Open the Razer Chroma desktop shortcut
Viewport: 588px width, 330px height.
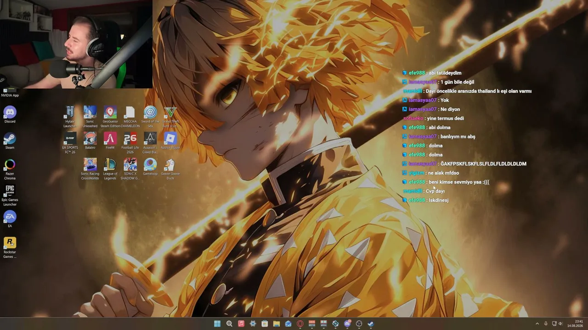point(10,169)
